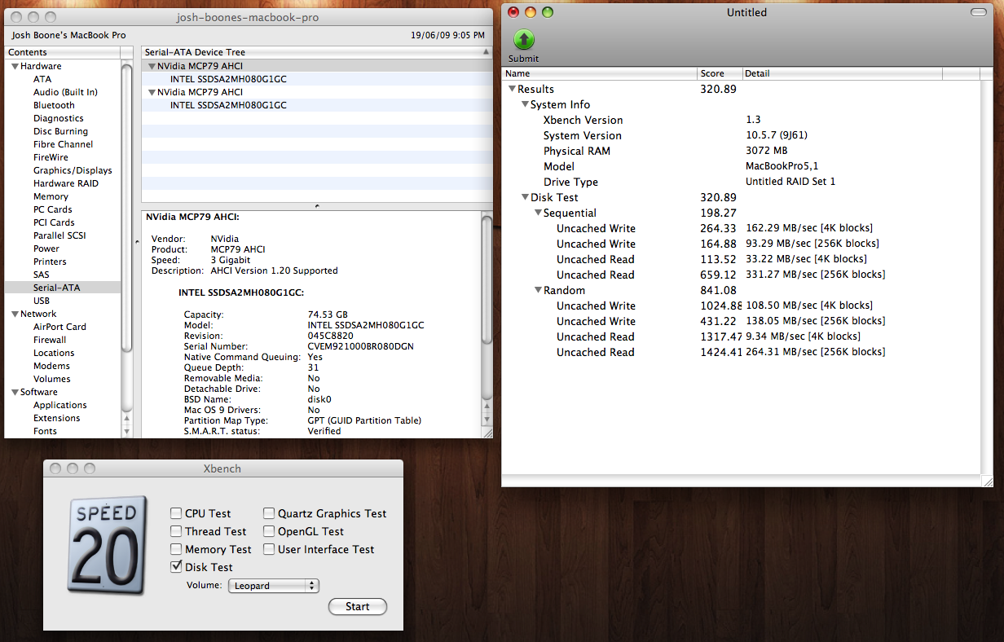Click Random Uncached Read 9.34 MB/sec row

click(x=742, y=336)
